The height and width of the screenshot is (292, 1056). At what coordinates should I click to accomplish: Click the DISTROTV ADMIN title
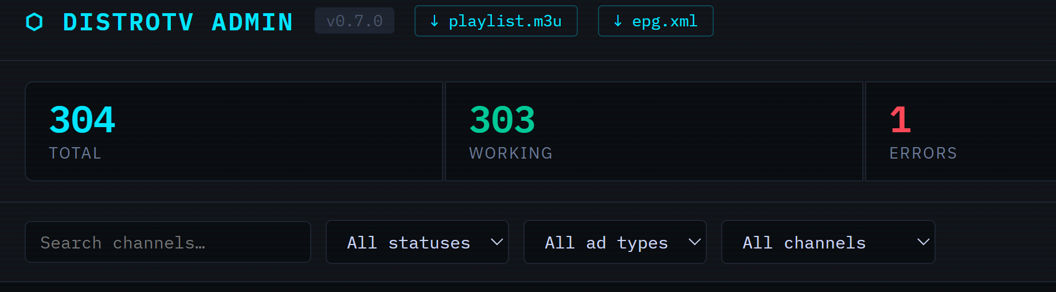[x=178, y=22]
